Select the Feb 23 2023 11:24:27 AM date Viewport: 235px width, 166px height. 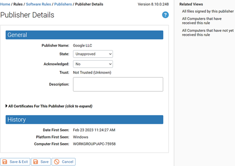(94, 130)
